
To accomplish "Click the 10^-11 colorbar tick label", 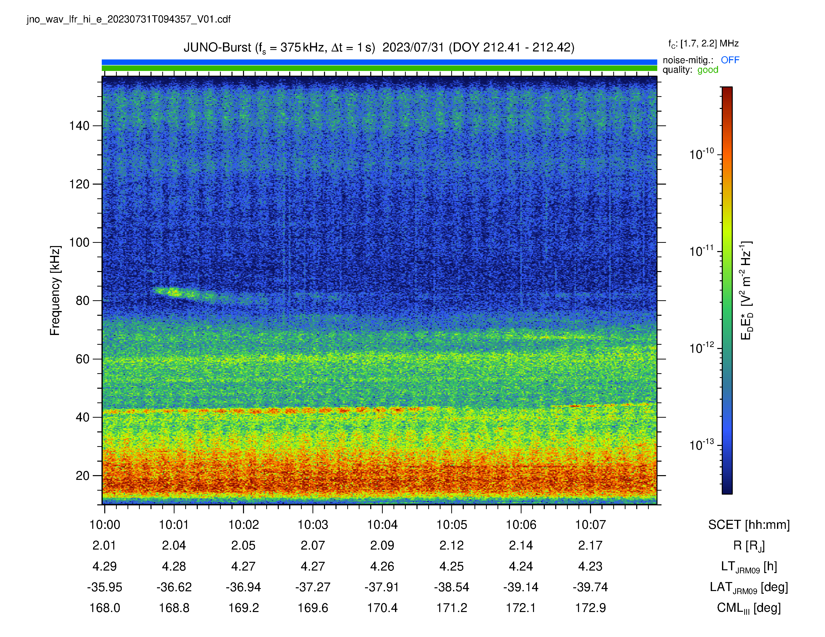I will [x=701, y=251].
